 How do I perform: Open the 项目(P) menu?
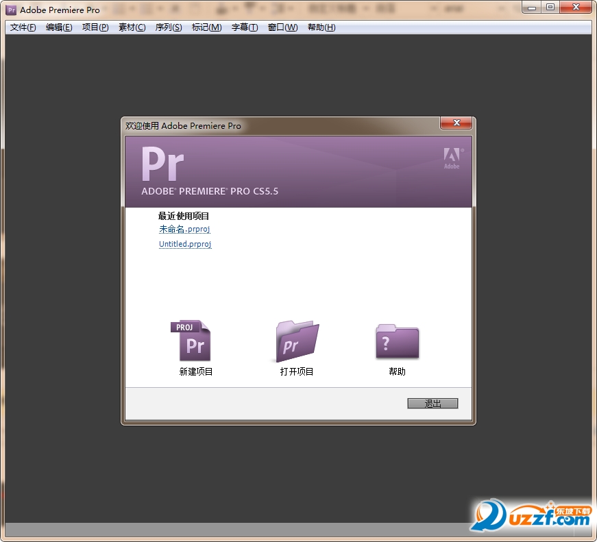click(x=95, y=27)
